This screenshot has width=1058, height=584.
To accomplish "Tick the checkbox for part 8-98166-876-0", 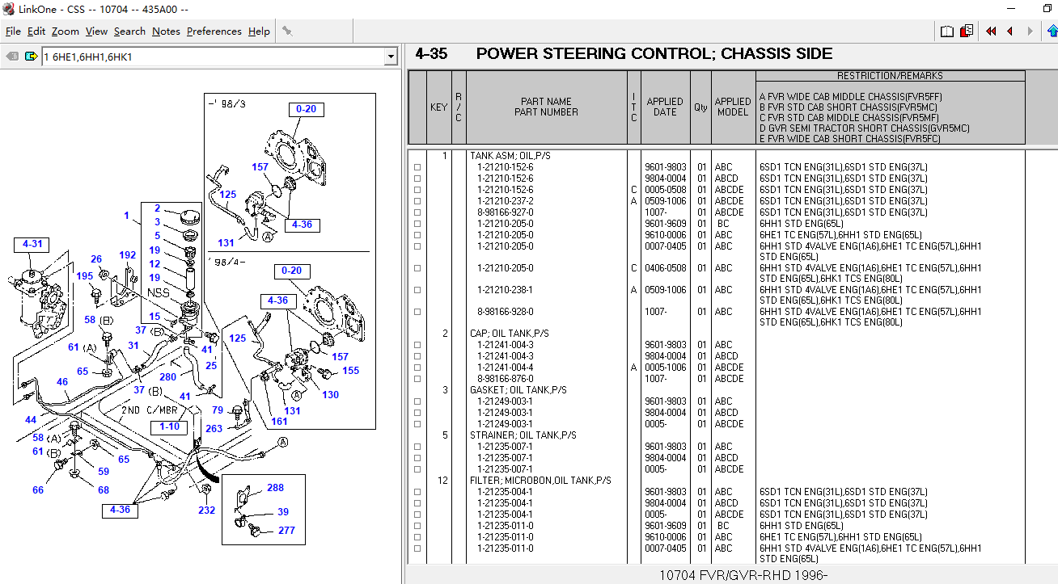I will 417,379.
